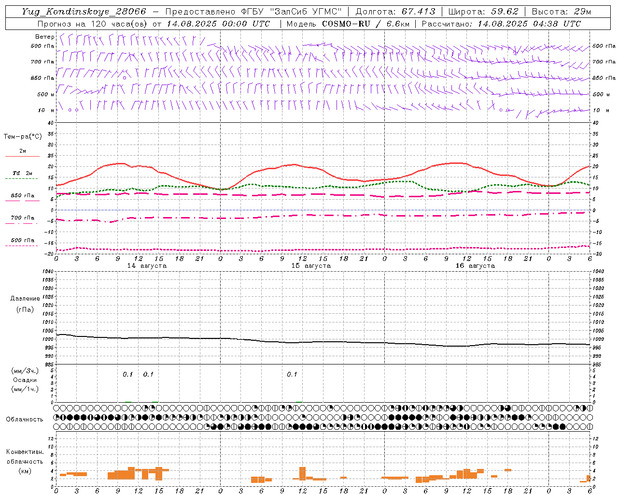The height and width of the screenshot is (495, 618).
Task: Click the 14 августа date label
Action: point(147,266)
